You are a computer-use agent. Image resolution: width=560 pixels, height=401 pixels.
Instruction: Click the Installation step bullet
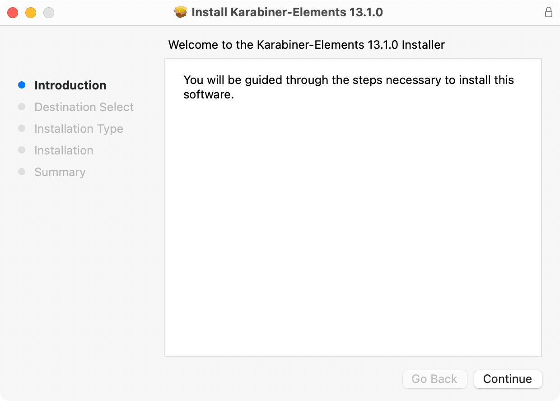tap(22, 150)
